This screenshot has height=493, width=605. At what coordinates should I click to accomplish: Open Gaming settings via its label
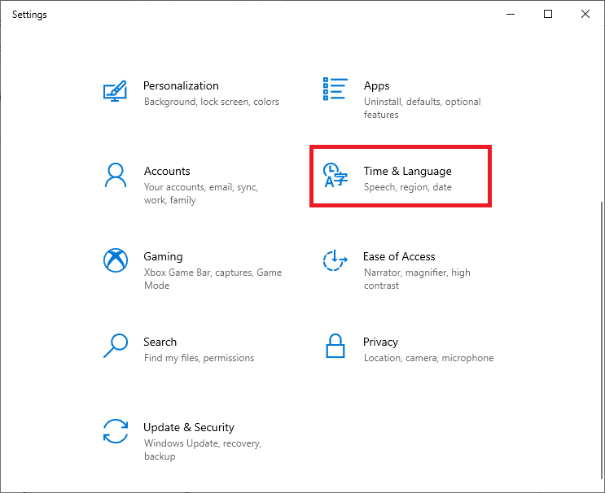tap(163, 256)
